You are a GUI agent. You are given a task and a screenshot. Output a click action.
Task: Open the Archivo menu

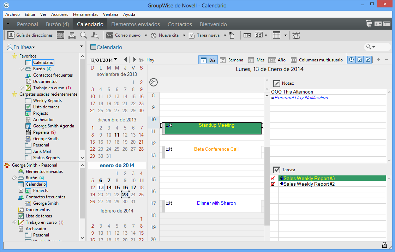(x=12, y=14)
